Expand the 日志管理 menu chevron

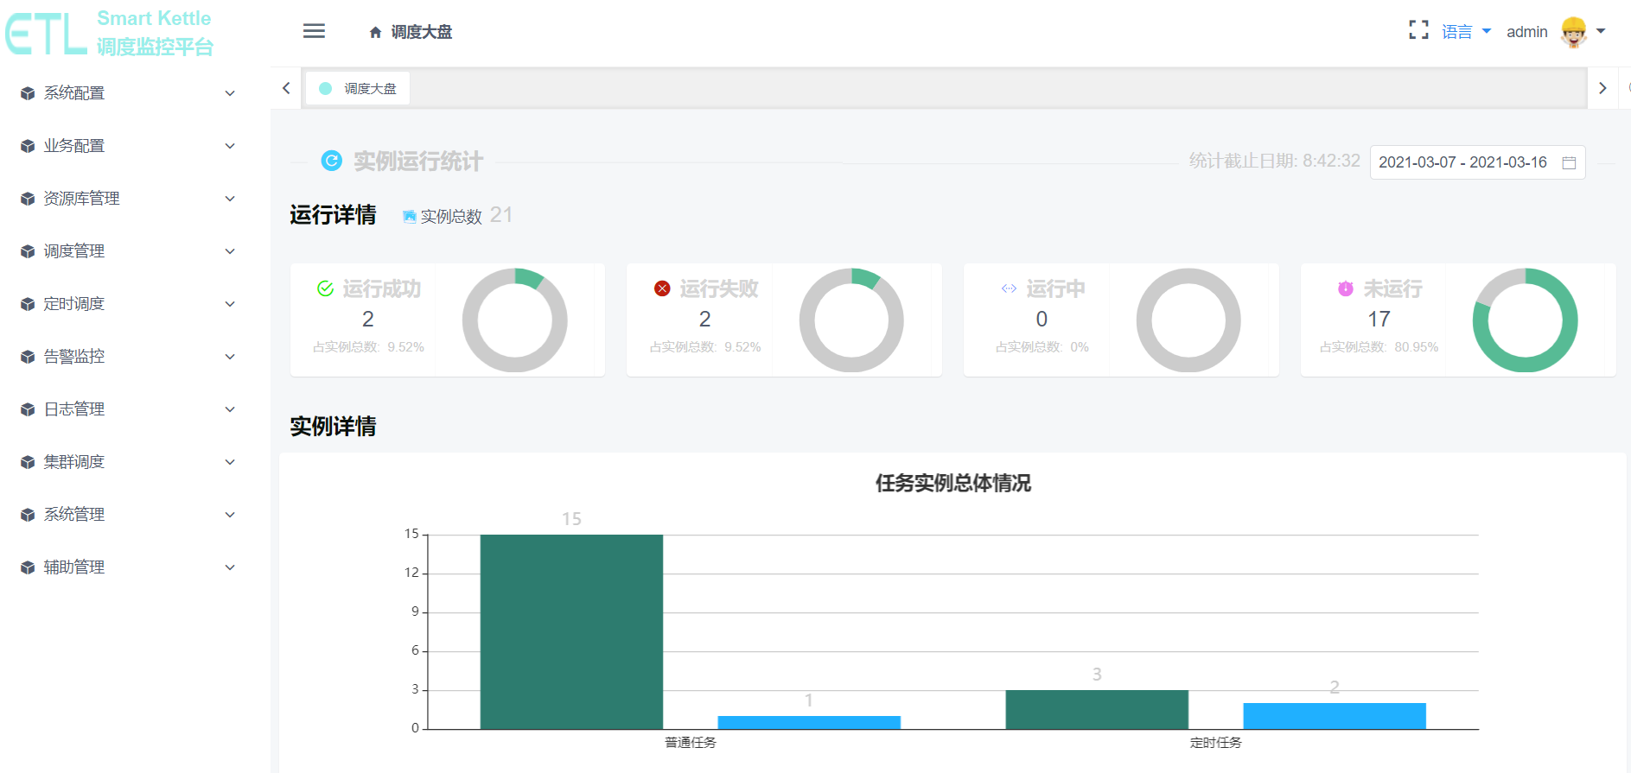(x=230, y=409)
